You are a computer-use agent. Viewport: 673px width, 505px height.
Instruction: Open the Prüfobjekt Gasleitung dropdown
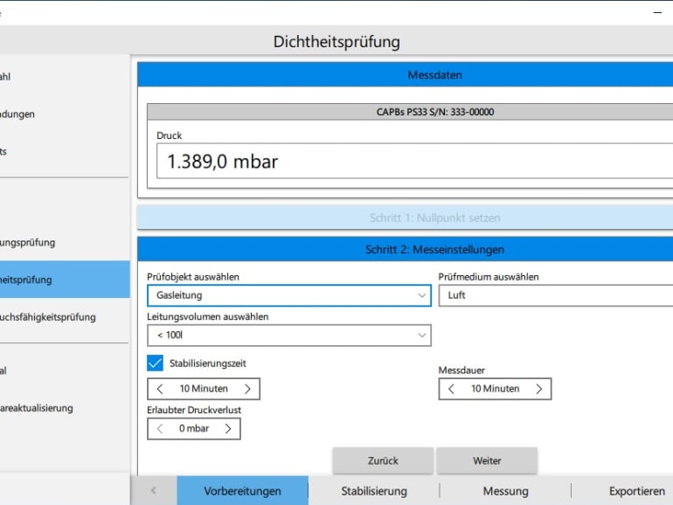click(288, 295)
